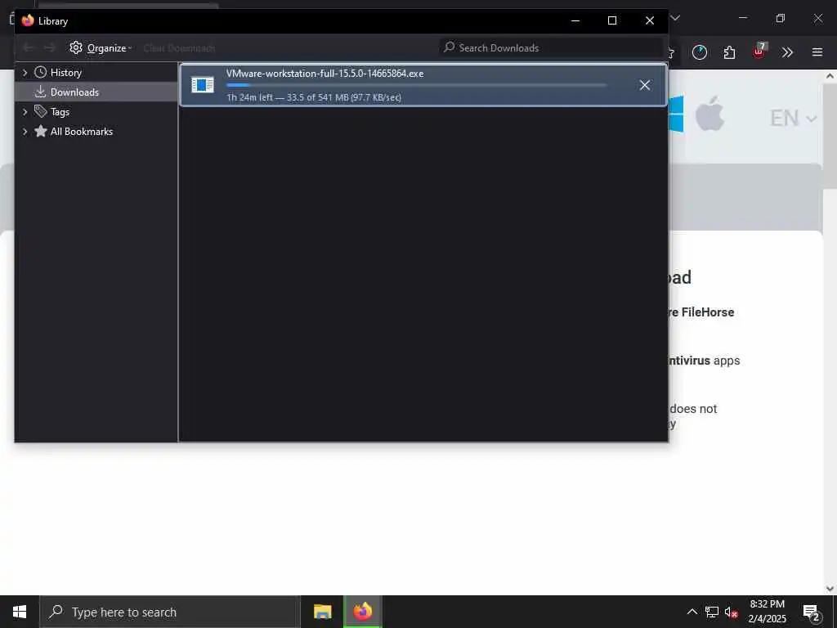Image resolution: width=837 pixels, height=628 pixels.
Task: Select History in the Library sidebar
Action: click(96, 72)
